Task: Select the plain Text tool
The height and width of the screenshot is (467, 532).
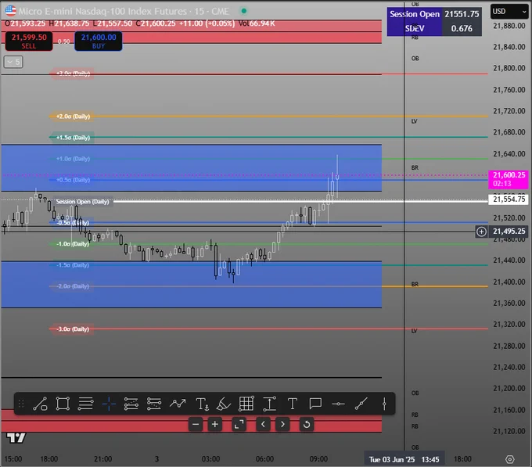Action: coord(292,404)
